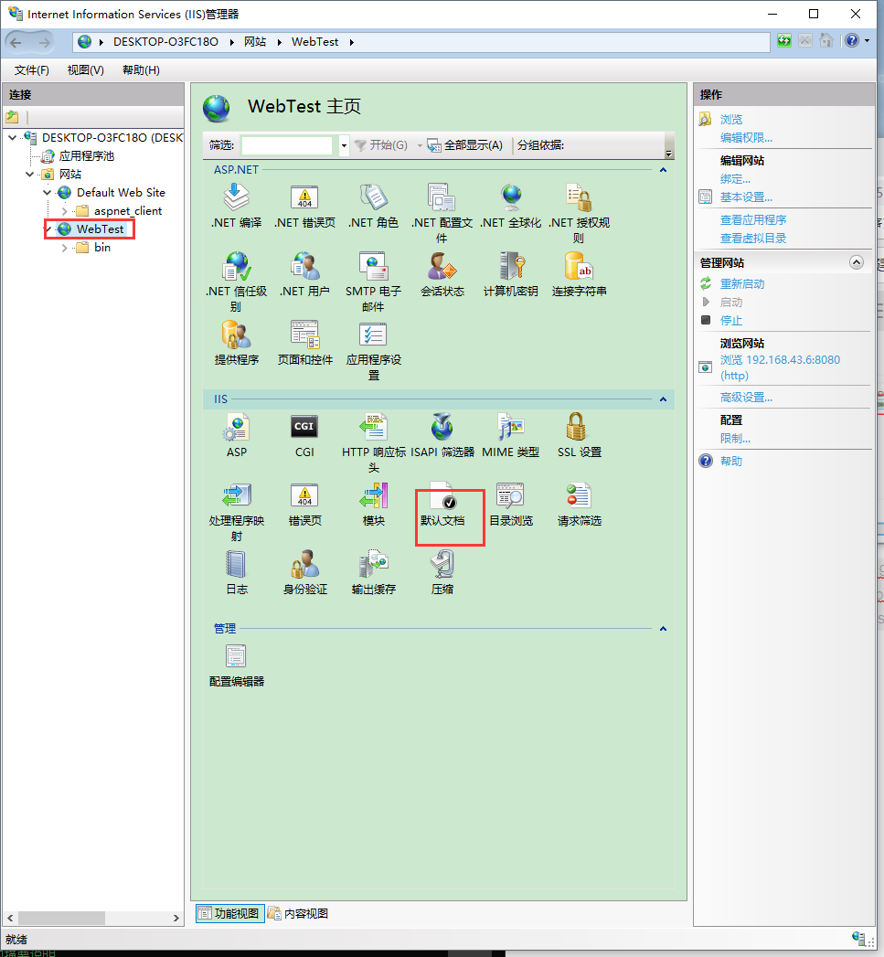
Task: Open the 视图(V) menu
Action: click(x=85, y=70)
